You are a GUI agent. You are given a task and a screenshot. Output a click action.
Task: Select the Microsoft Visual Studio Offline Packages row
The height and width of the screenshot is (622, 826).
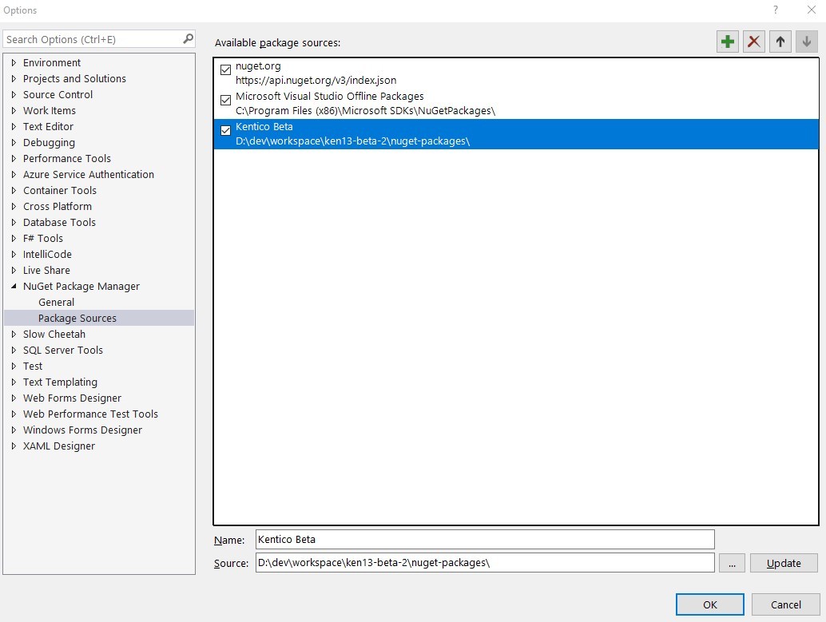click(516, 103)
